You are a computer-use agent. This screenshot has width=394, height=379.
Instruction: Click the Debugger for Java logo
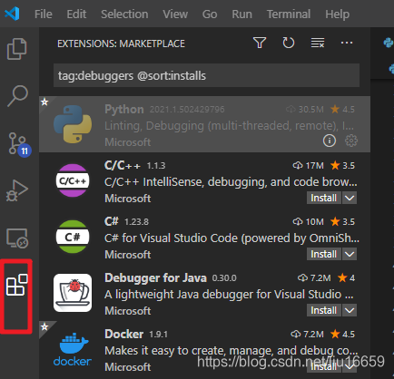(x=73, y=293)
